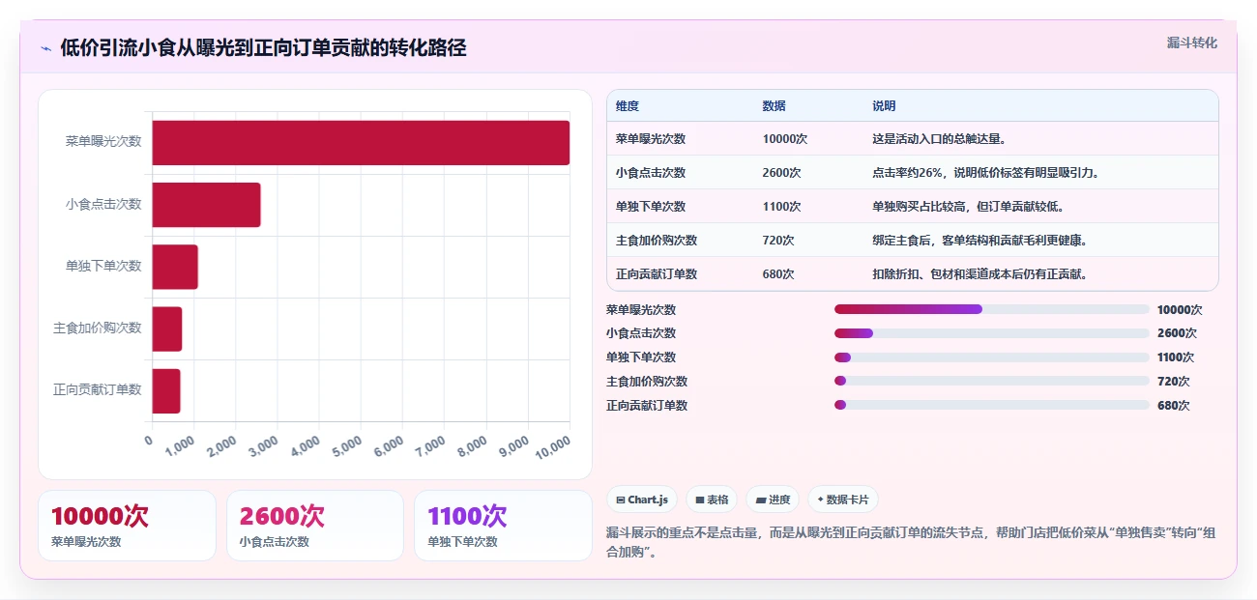Image resolution: width=1257 pixels, height=600 pixels.
Task: Open the 1100次 单独下单次数 stat card
Action: [503, 526]
